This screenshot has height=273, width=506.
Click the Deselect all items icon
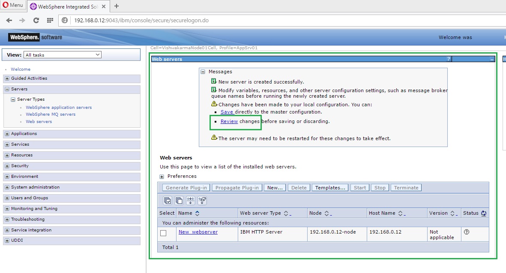[179, 200]
